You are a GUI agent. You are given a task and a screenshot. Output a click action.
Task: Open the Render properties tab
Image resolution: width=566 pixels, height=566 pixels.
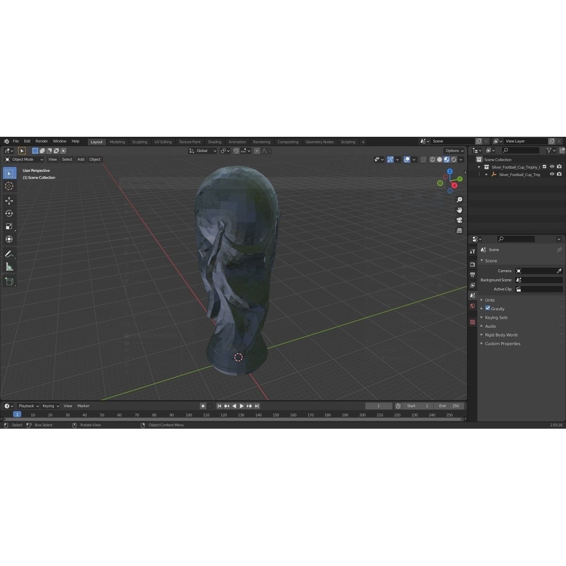pyautogui.click(x=473, y=264)
